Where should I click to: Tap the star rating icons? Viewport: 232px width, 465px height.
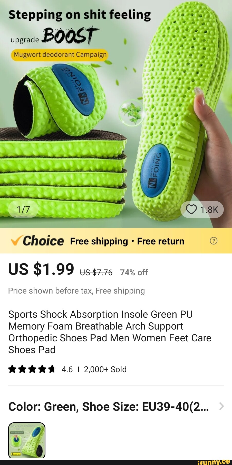click(x=32, y=369)
